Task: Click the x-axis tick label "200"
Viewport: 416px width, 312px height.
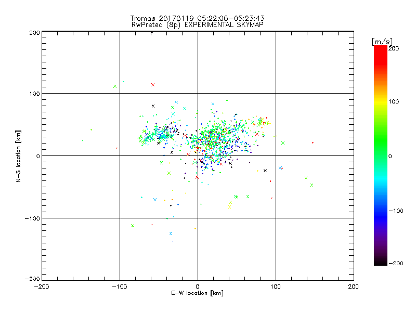Action: 354,287
